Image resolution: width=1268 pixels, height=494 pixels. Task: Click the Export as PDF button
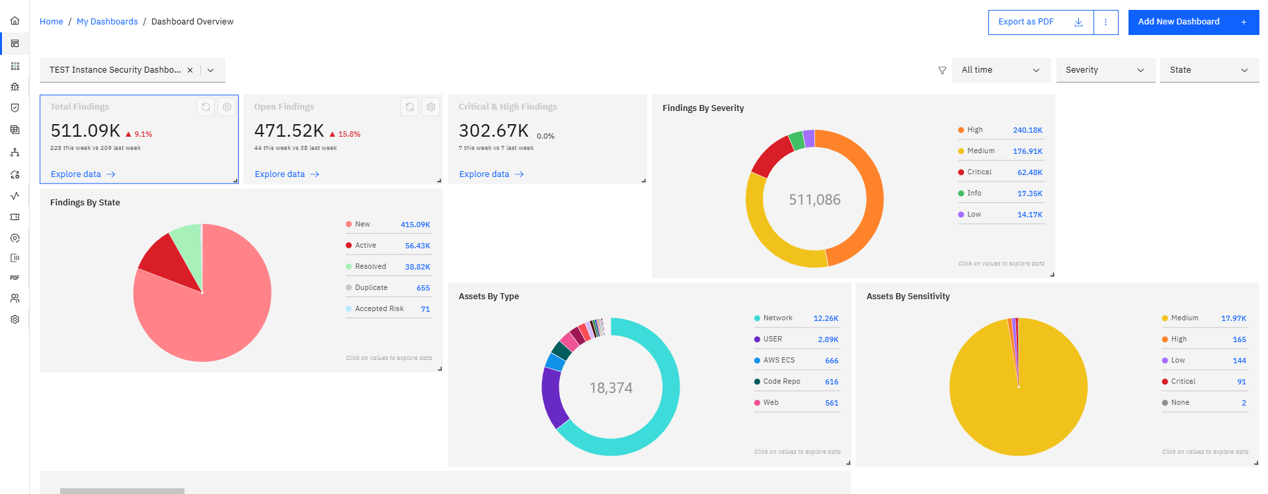click(1041, 22)
